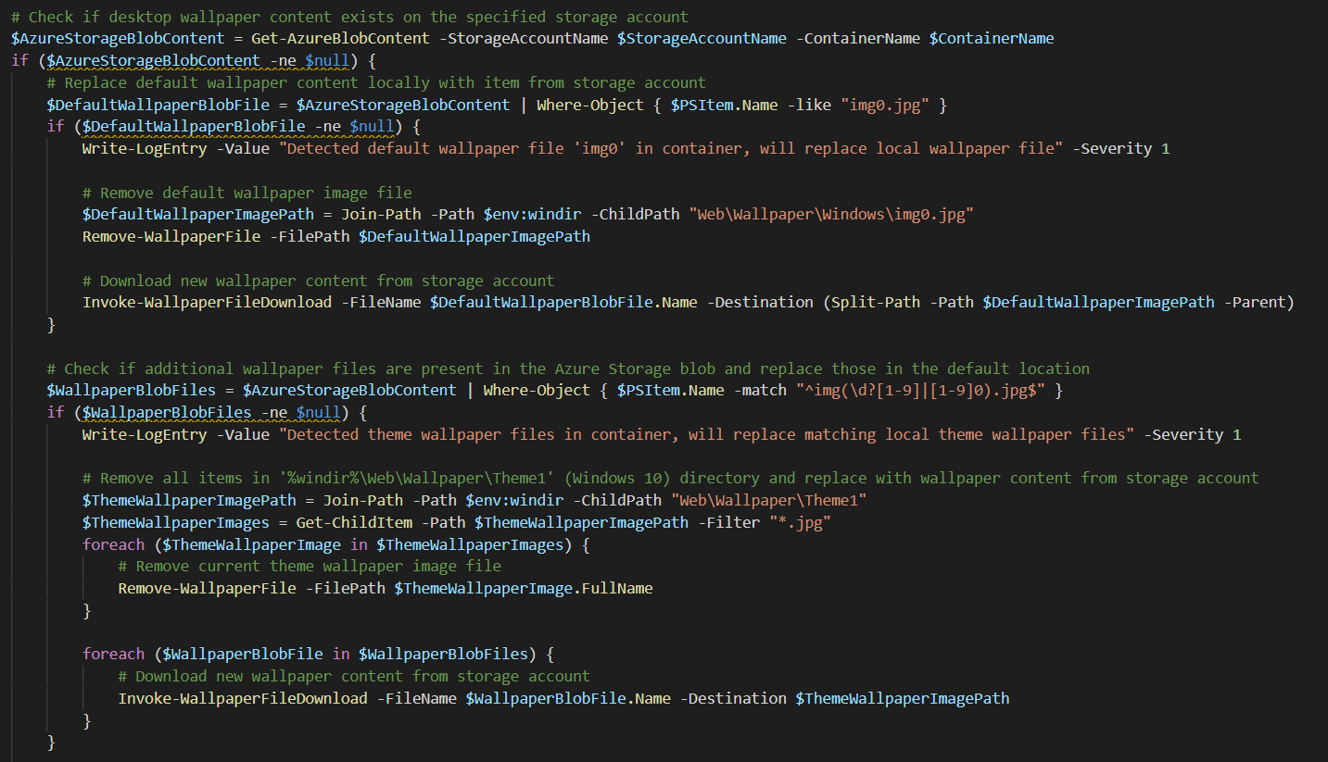Click the "img0.jpg" string

click(x=885, y=105)
